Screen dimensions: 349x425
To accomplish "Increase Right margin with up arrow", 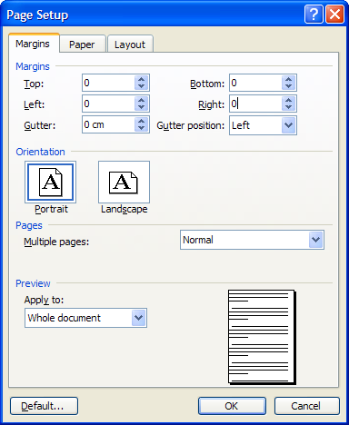I will tap(288, 100).
